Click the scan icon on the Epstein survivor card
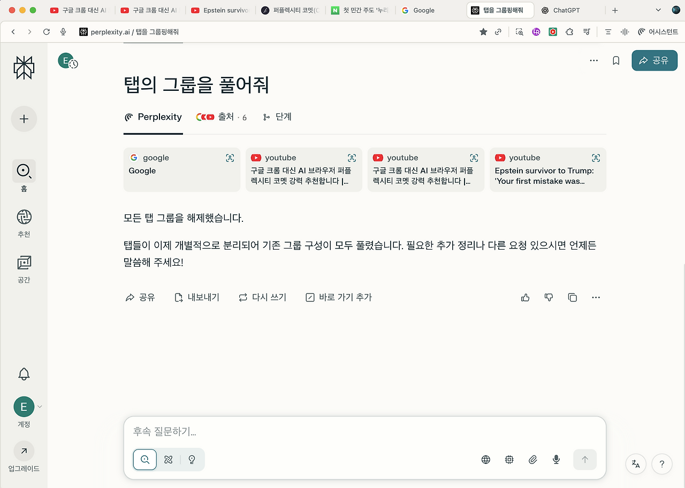Viewport: 685px width, 488px height. 596,158
